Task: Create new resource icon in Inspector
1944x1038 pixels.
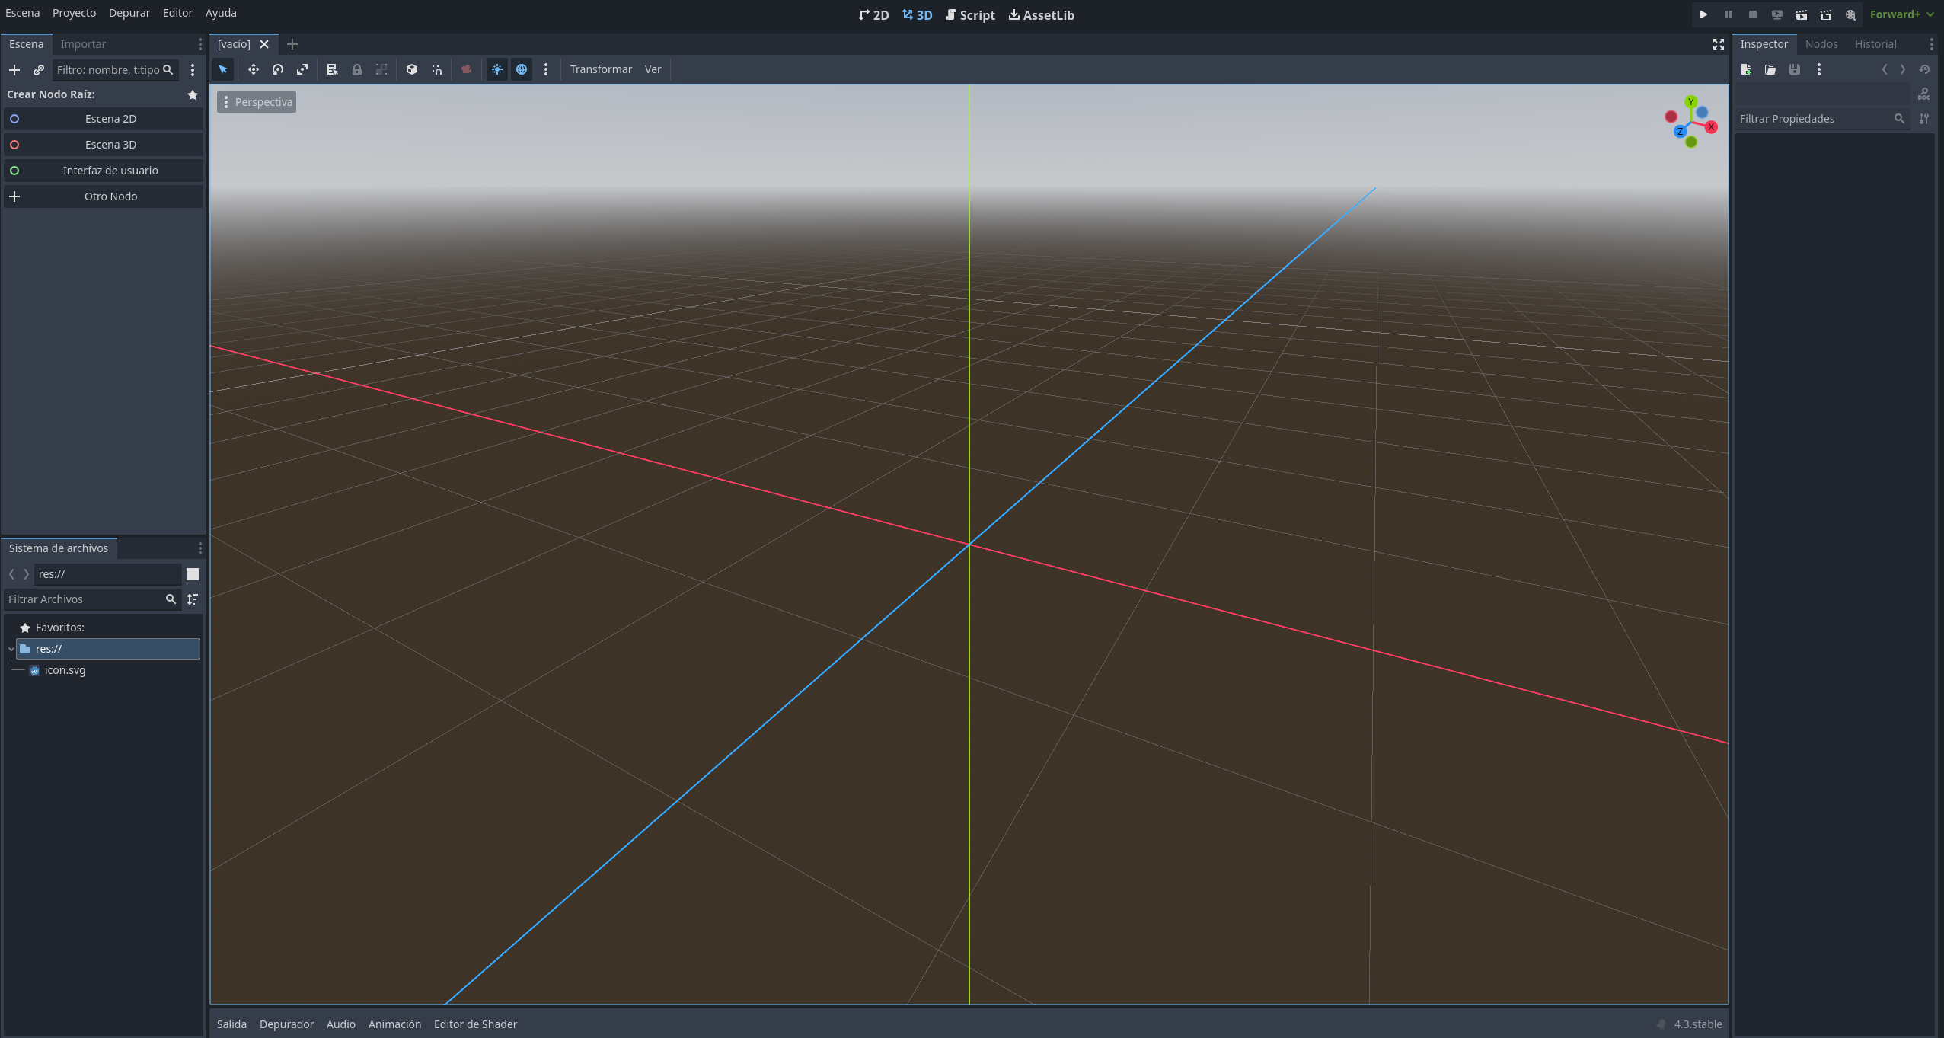Action: pos(1747,69)
